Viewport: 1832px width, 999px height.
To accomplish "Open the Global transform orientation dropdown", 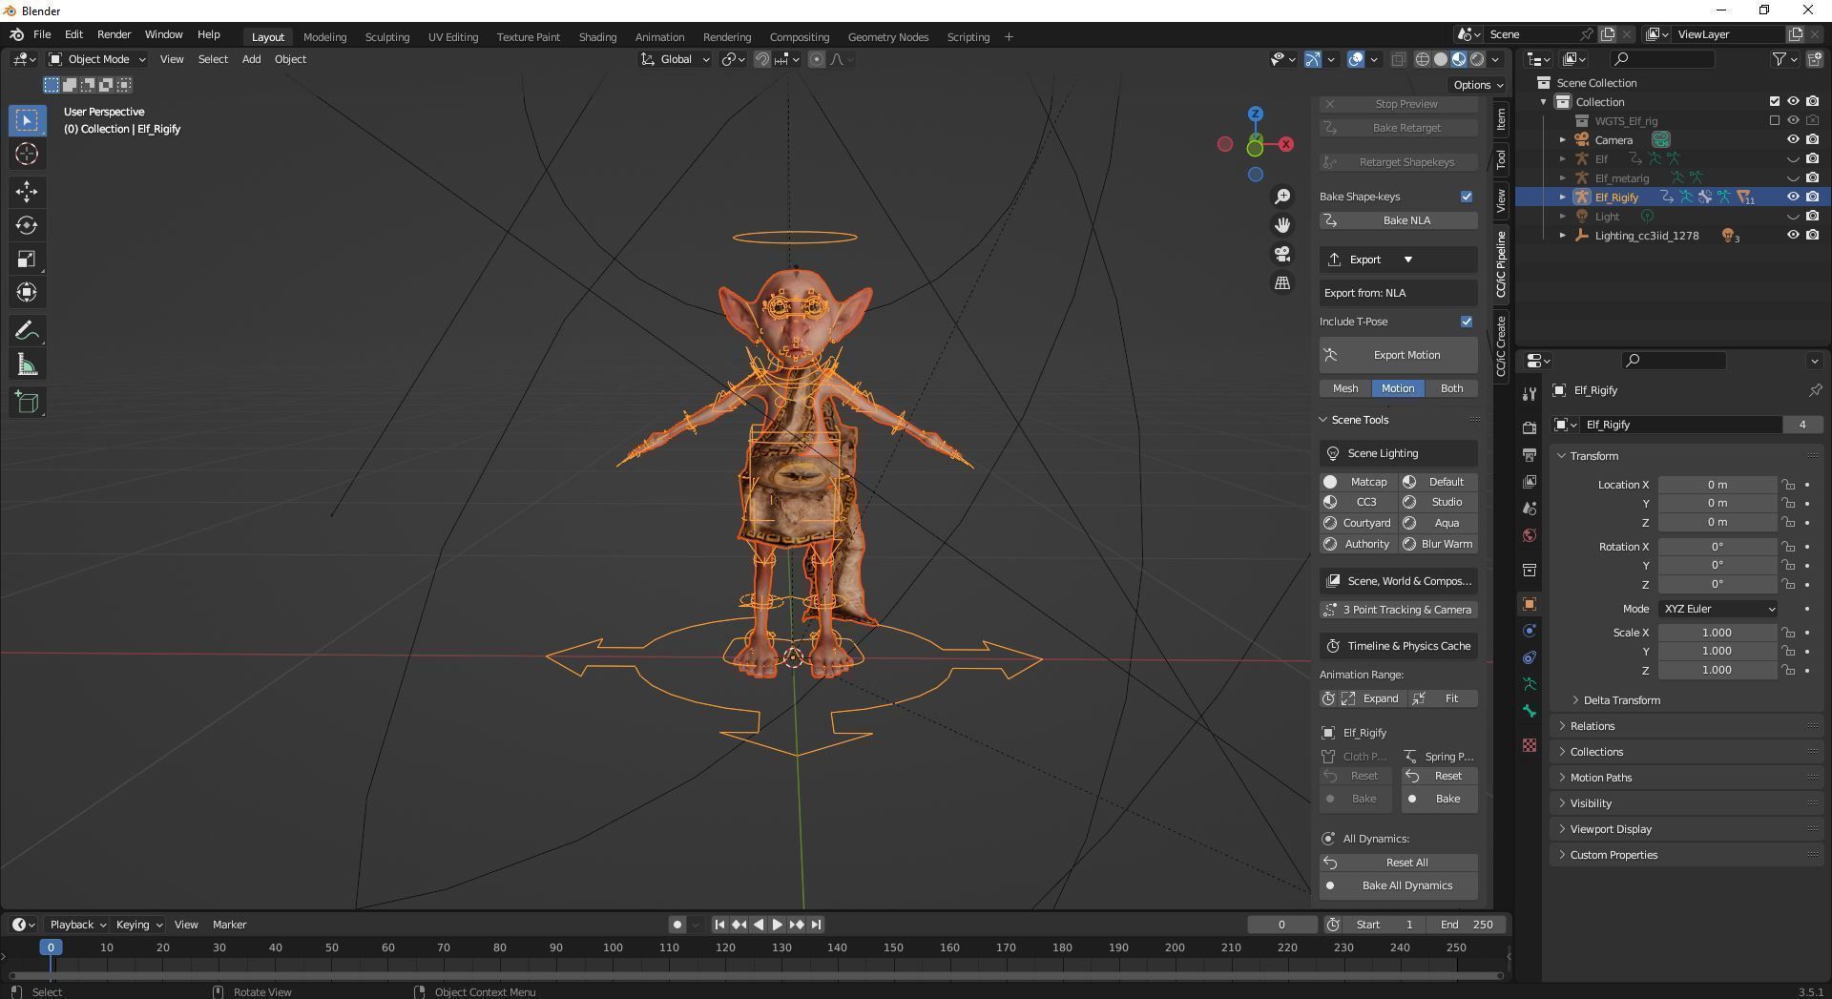I will click(x=676, y=59).
